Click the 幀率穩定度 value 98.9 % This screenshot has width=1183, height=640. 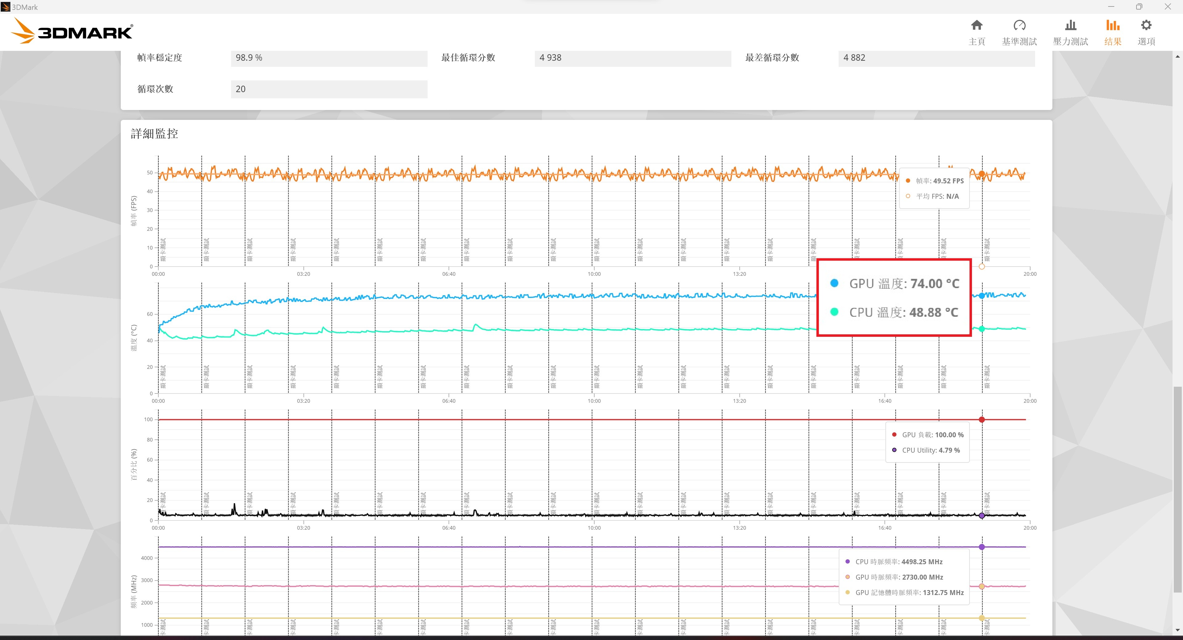click(x=329, y=58)
